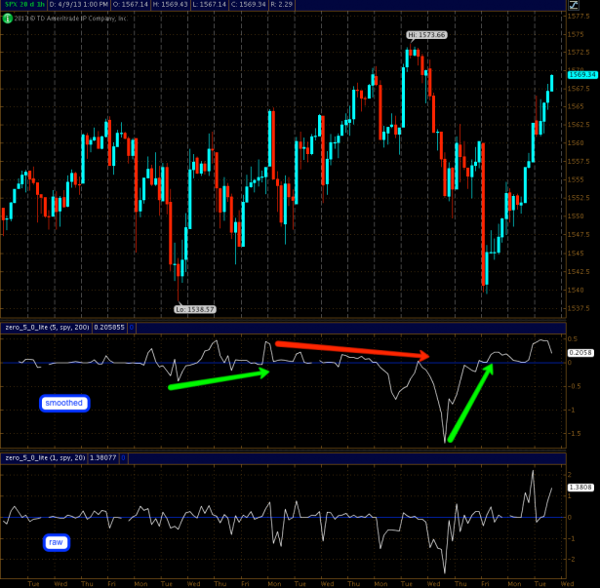
Task: Click the 1537.5 price axis label
Action: click(x=579, y=308)
